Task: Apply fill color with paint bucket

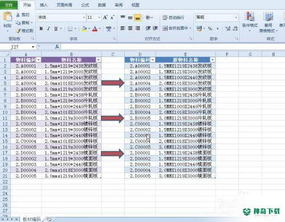Action: pyautogui.click(x=84, y=29)
